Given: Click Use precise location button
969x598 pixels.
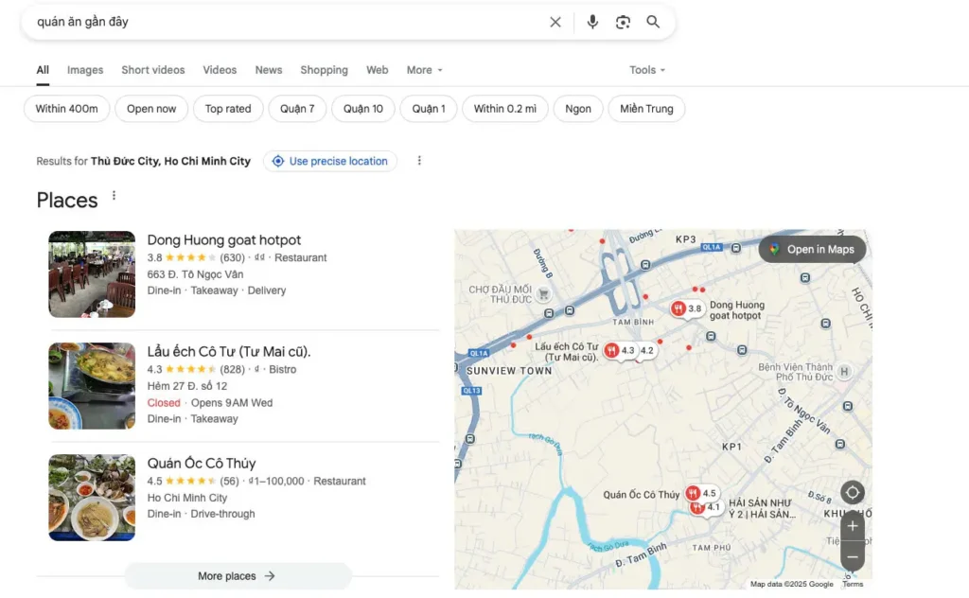Looking at the screenshot, I should click(x=330, y=161).
